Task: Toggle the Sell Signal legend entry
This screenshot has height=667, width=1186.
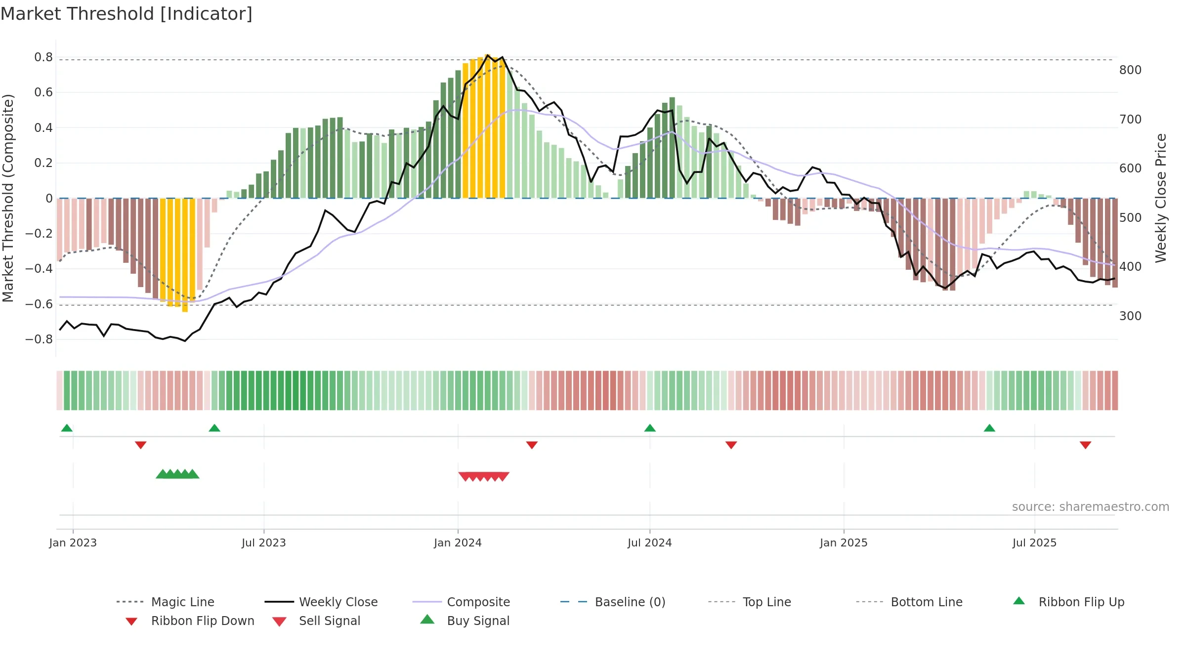Action: [x=316, y=621]
